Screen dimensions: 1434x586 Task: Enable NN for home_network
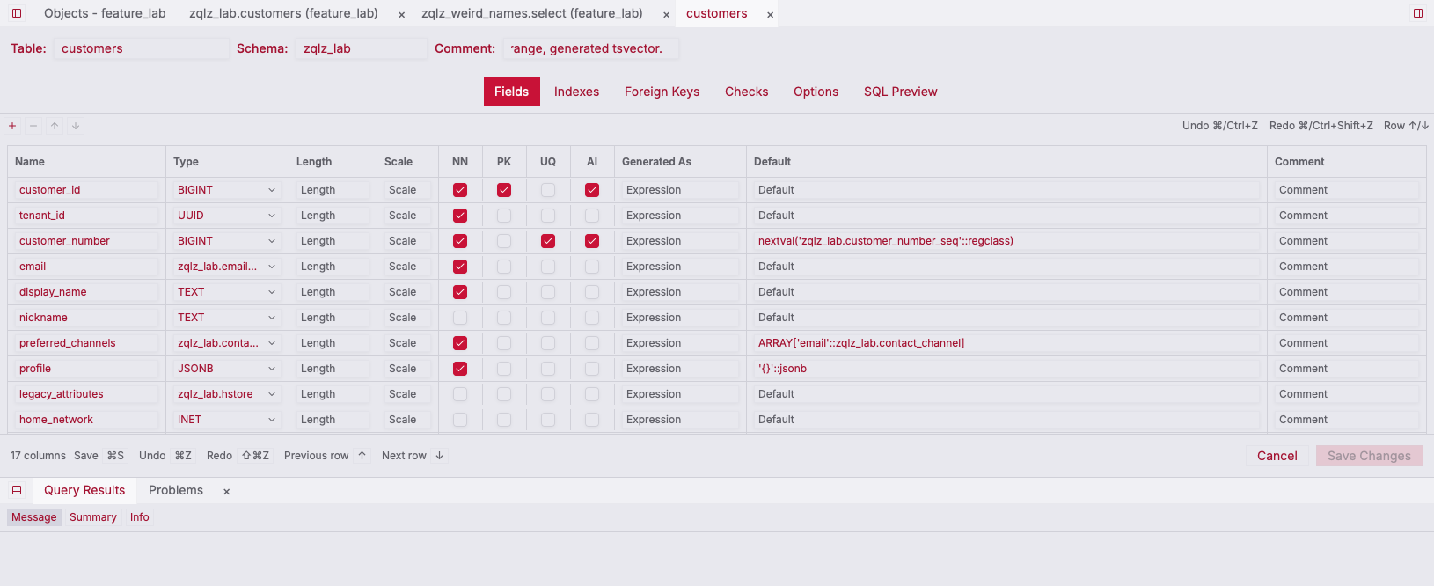(460, 420)
